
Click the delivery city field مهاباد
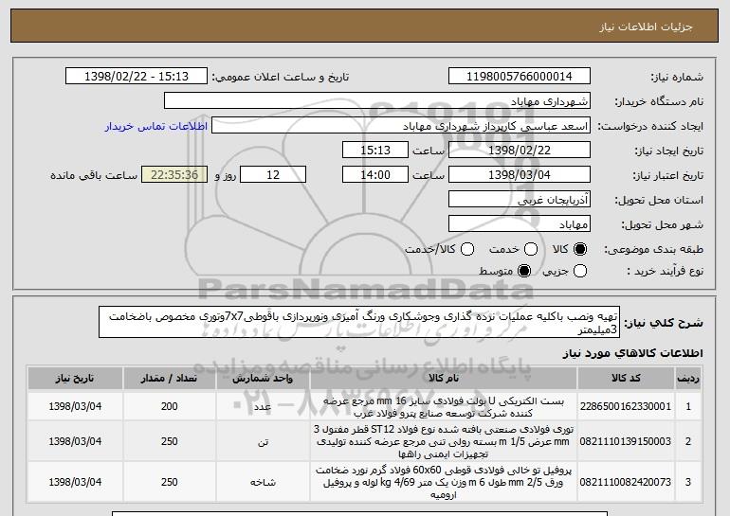point(520,224)
